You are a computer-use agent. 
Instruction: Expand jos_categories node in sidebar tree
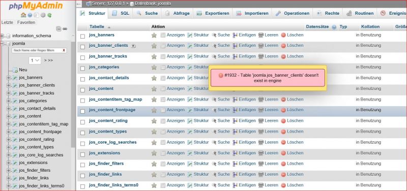point(9,101)
